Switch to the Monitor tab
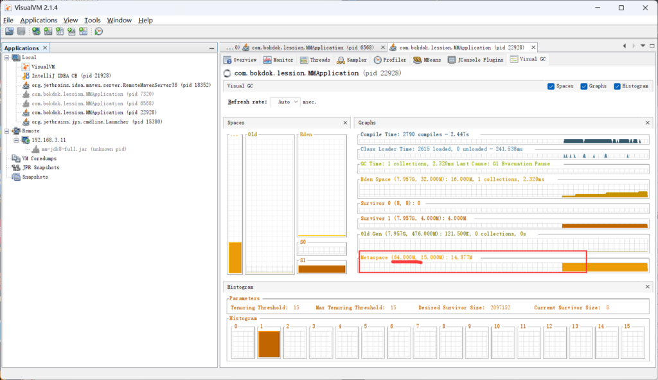 coord(278,60)
